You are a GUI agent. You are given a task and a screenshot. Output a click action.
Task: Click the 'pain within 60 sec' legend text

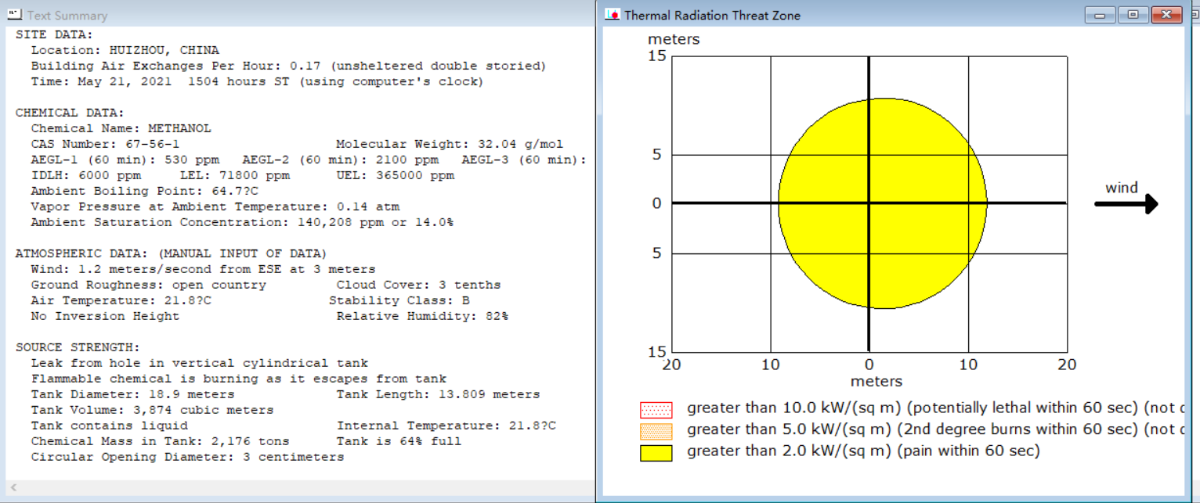[968, 451]
